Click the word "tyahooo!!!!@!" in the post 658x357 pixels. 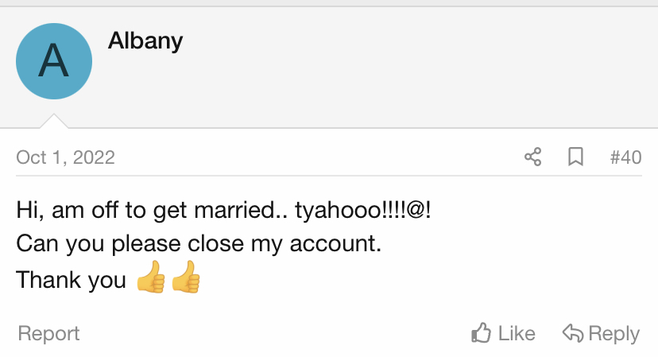tap(363, 211)
